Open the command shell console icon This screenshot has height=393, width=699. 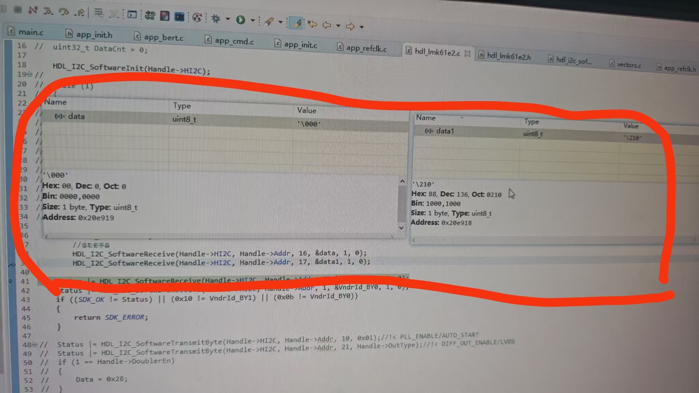(x=132, y=15)
